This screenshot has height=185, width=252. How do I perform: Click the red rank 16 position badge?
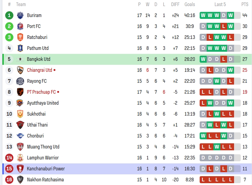tap(9, 180)
